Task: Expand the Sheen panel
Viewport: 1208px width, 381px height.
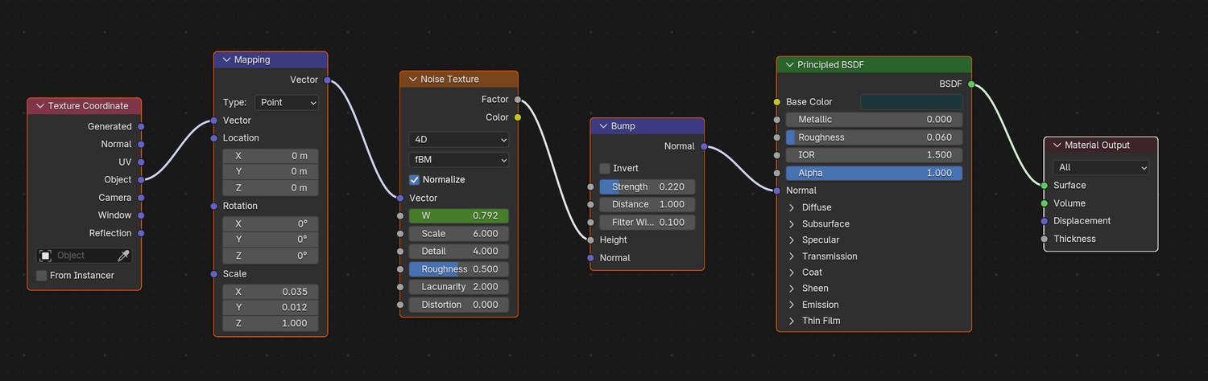Action: pyautogui.click(x=792, y=289)
